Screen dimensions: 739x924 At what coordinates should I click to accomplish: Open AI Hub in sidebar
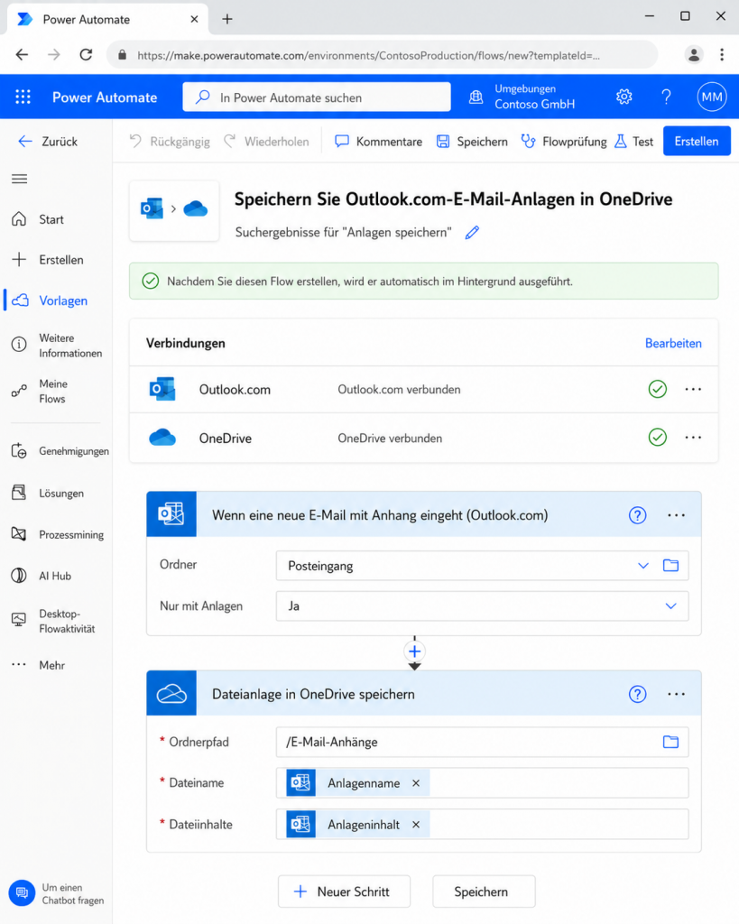(x=42, y=576)
